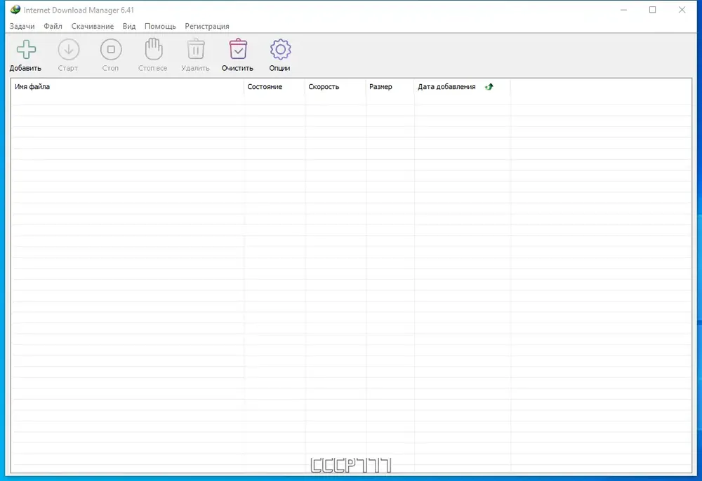Minimize the Internet Download Manager window

[623, 10]
